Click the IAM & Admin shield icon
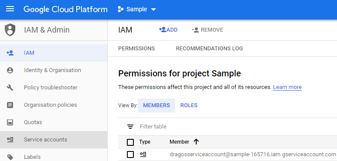The width and height of the screenshot is (337, 161). (x=10, y=30)
